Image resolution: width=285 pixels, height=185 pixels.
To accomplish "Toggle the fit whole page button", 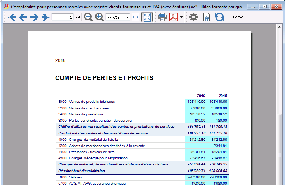I will pos(147,17).
